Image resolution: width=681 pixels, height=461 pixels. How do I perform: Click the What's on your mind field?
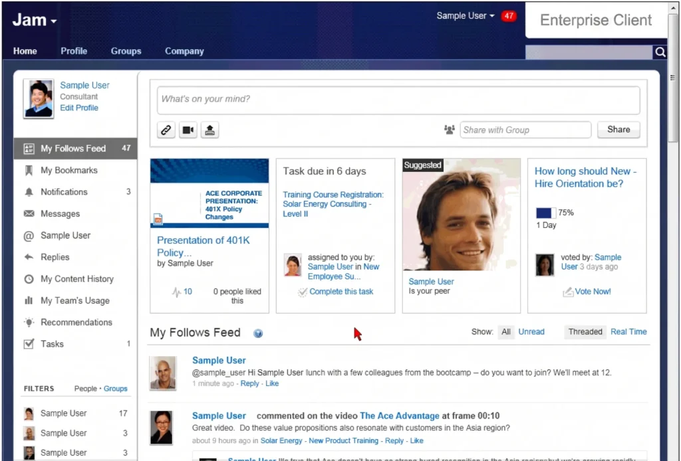click(398, 100)
